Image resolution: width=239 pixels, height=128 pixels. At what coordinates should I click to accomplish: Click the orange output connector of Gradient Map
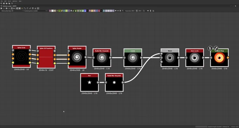coord(228,58)
